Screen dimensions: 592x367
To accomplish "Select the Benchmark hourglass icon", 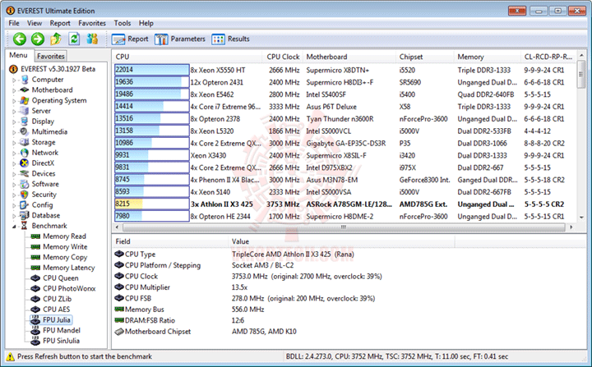I will click(25, 226).
